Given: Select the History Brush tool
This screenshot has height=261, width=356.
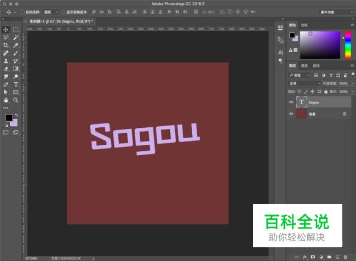Looking at the screenshot, I should pyautogui.click(x=16, y=61).
